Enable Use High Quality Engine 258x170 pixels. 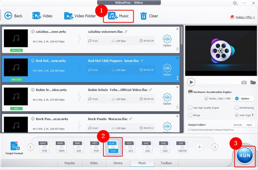[x=190, y=108]
